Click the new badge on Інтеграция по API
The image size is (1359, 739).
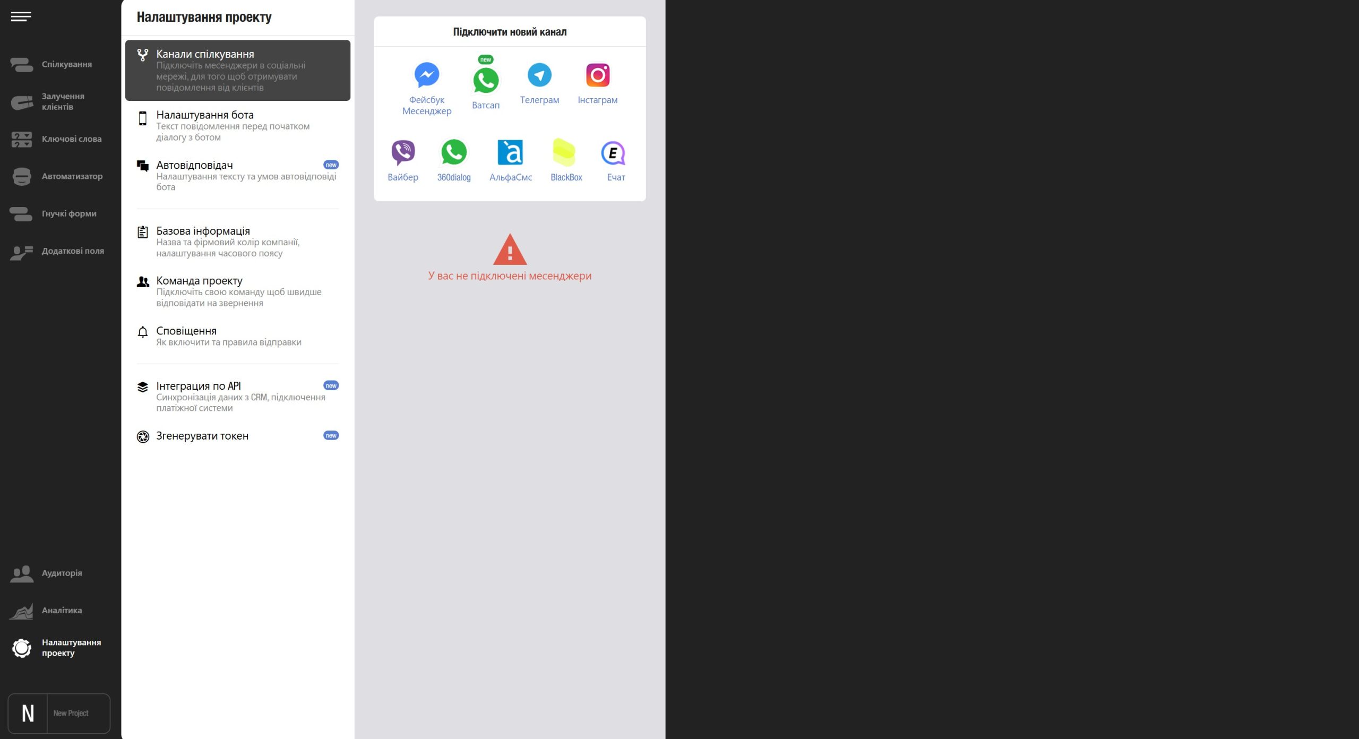[331, 386]
